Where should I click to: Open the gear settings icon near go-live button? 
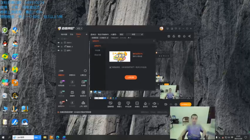176,104
